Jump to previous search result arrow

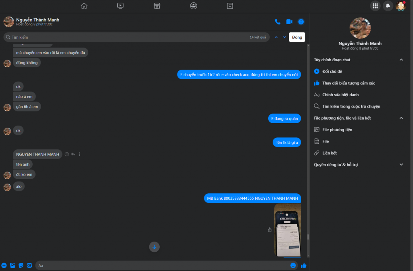click(276, 37)
